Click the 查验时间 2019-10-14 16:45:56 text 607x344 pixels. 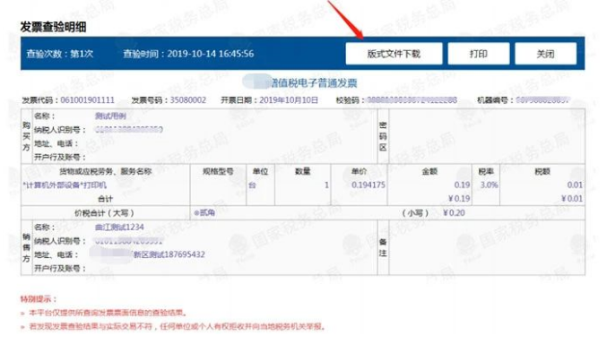click(x=188, y=54)
